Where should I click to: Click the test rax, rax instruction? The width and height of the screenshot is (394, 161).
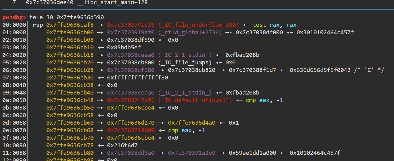point(274,25)
